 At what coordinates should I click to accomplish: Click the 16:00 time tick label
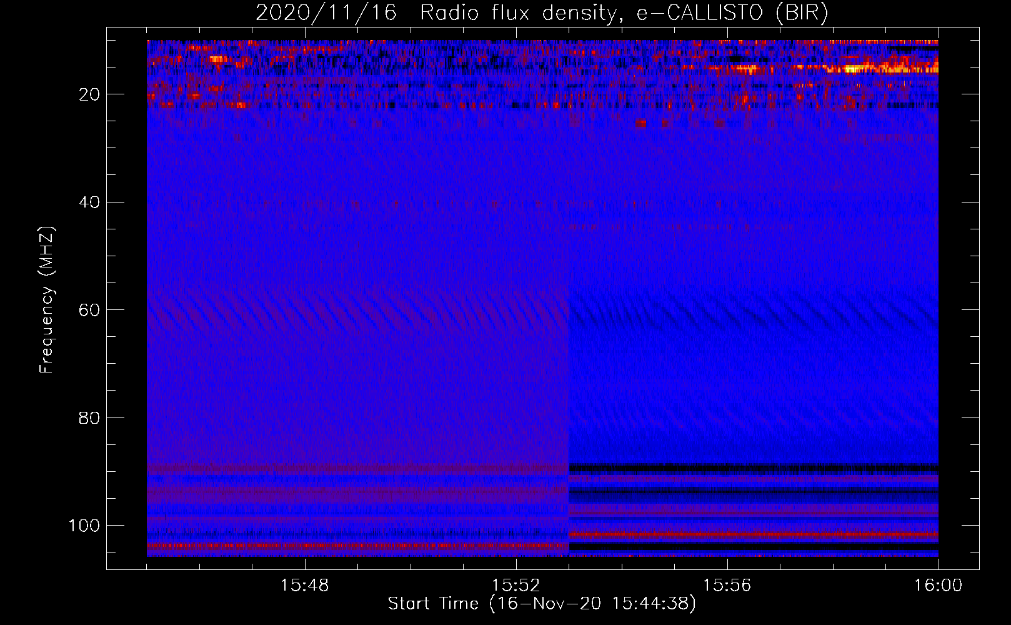pos(938,586)
